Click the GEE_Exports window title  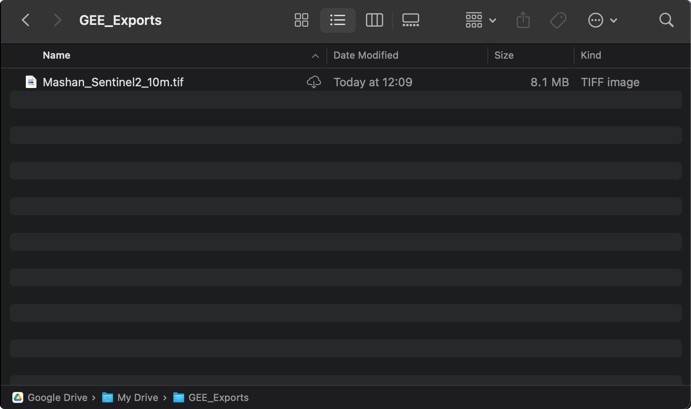pyautogui.click(x=121, y=20)
